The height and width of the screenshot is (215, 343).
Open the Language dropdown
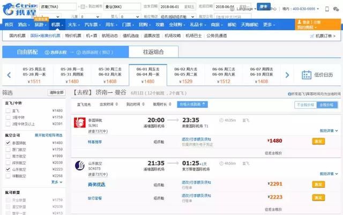(x=246, y=9)
